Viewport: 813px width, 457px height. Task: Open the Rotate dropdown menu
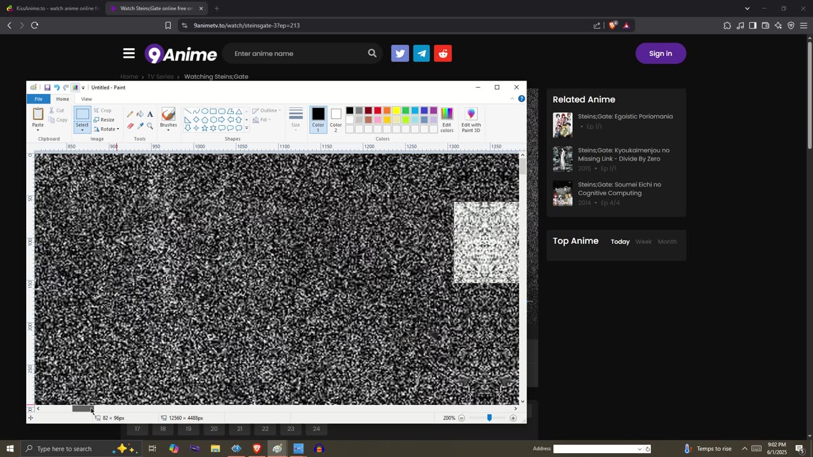[x=106, y=129]
